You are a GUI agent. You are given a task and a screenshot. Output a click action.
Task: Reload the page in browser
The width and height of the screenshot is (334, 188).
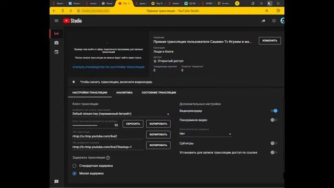click(71, 10)
